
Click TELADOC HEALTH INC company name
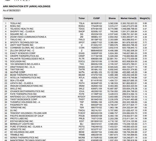pos(22,29)
